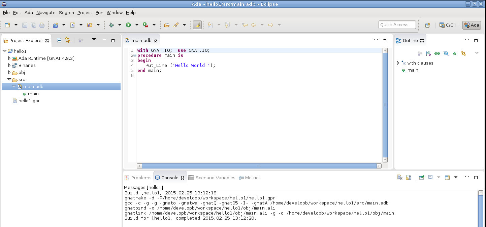The width and height of the screenshot is (486, 227).
Task: Click the New wizard icon in toolbar
Action: [x=7, y=25]
